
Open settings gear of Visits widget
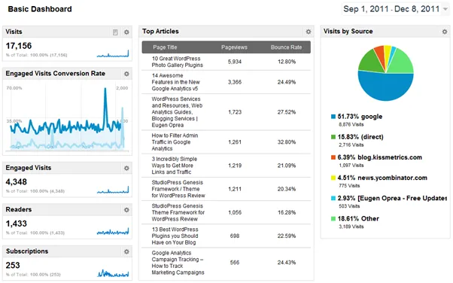[126, 32]
